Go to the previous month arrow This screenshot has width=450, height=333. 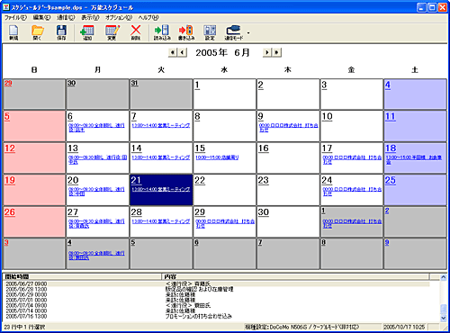[x=182, y=52]
